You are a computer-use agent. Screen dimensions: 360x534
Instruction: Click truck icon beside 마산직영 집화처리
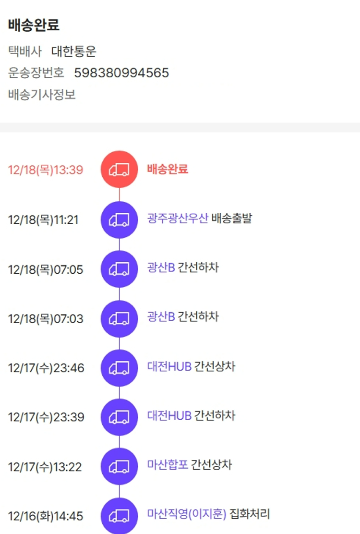119,516
